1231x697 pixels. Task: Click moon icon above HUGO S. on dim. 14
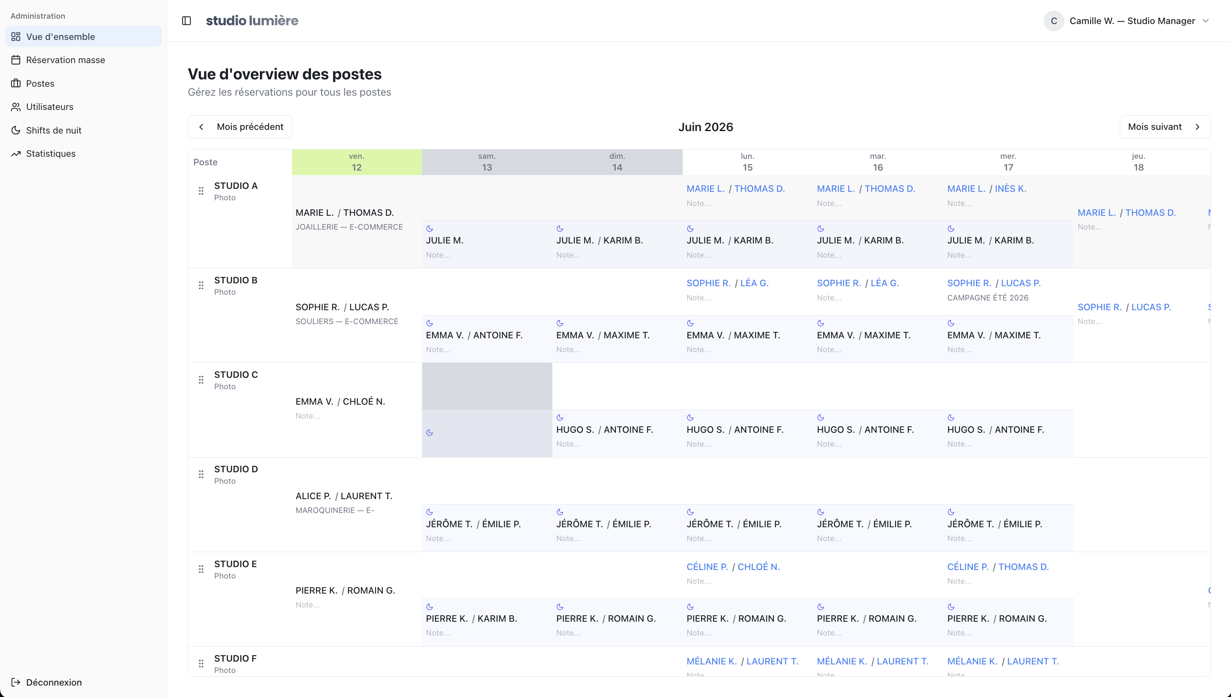[x=560, y=417]
